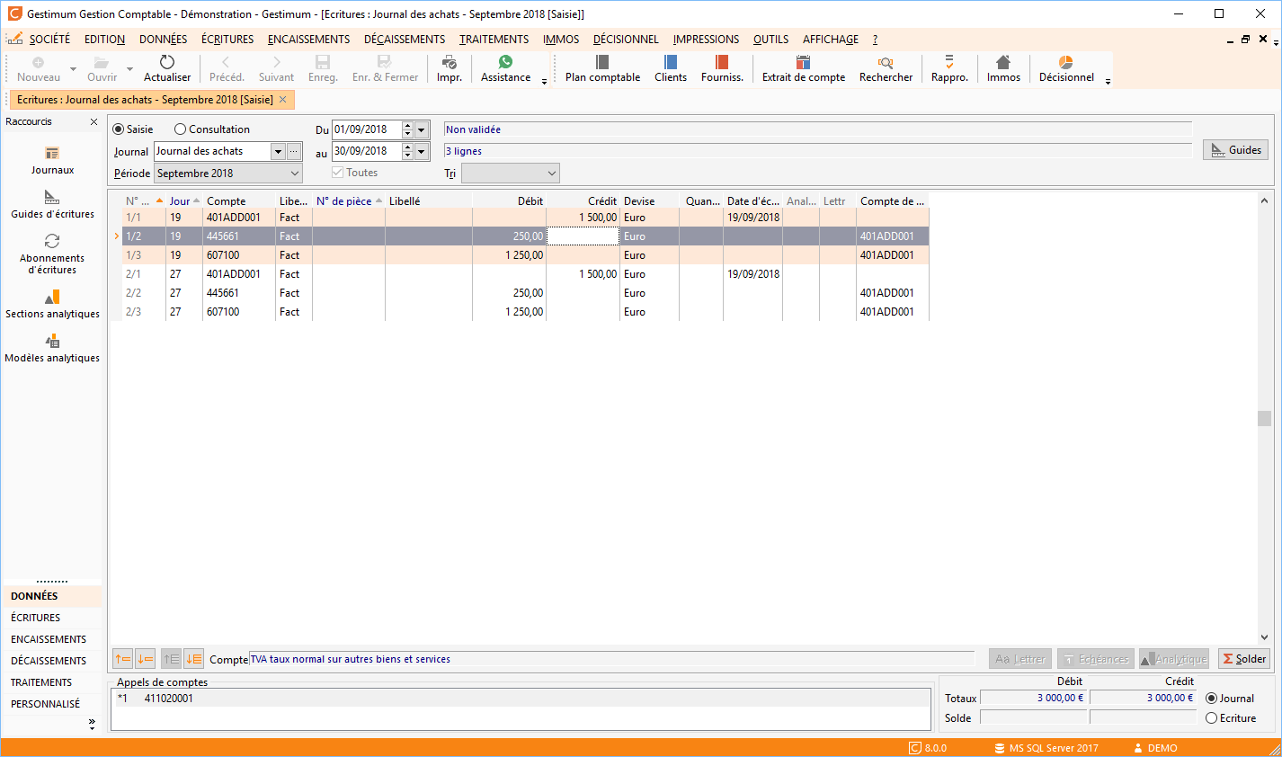Viewport: 1282px width, 757px height.
Task: Click the Solder button
Action: [1244, 659]
